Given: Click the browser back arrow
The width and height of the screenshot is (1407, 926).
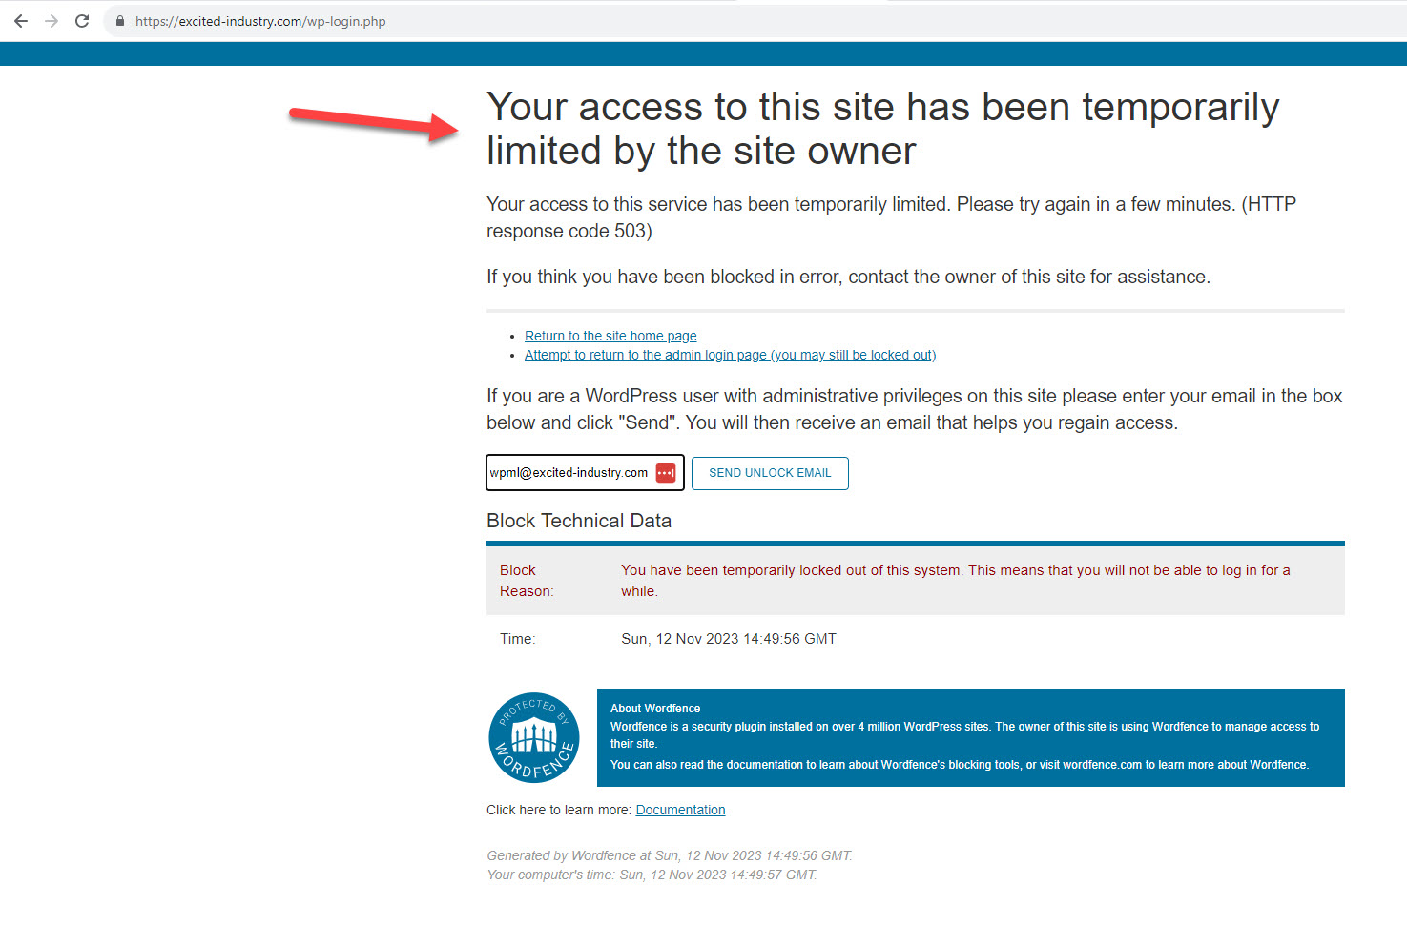Looking at the screenshot, I should 21,21.
